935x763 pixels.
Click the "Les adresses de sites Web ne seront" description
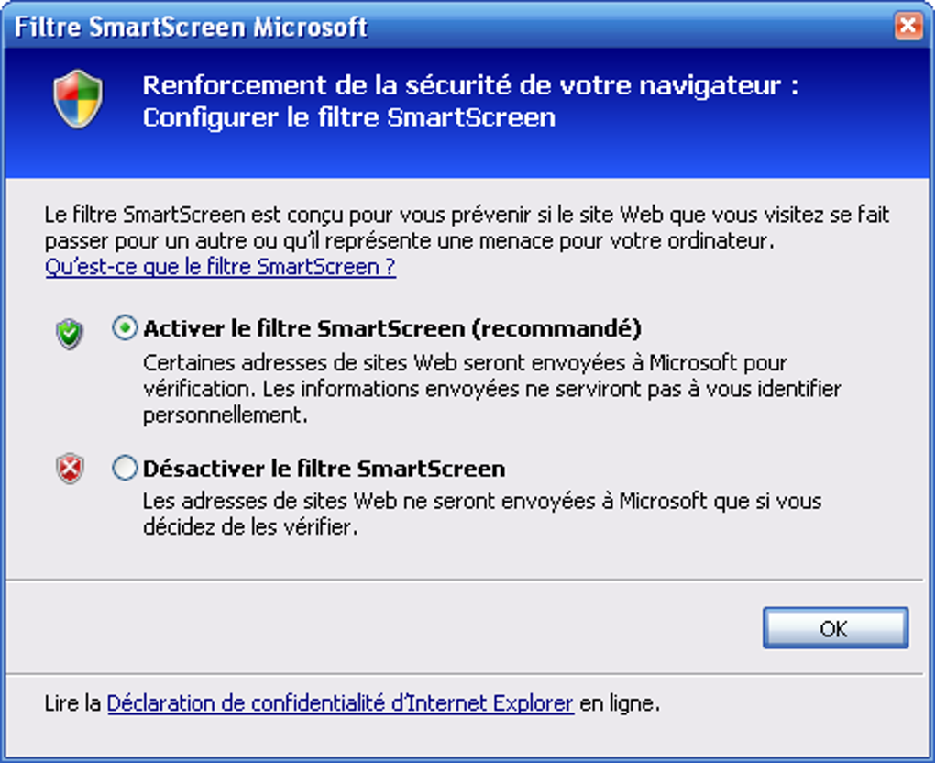481,502
